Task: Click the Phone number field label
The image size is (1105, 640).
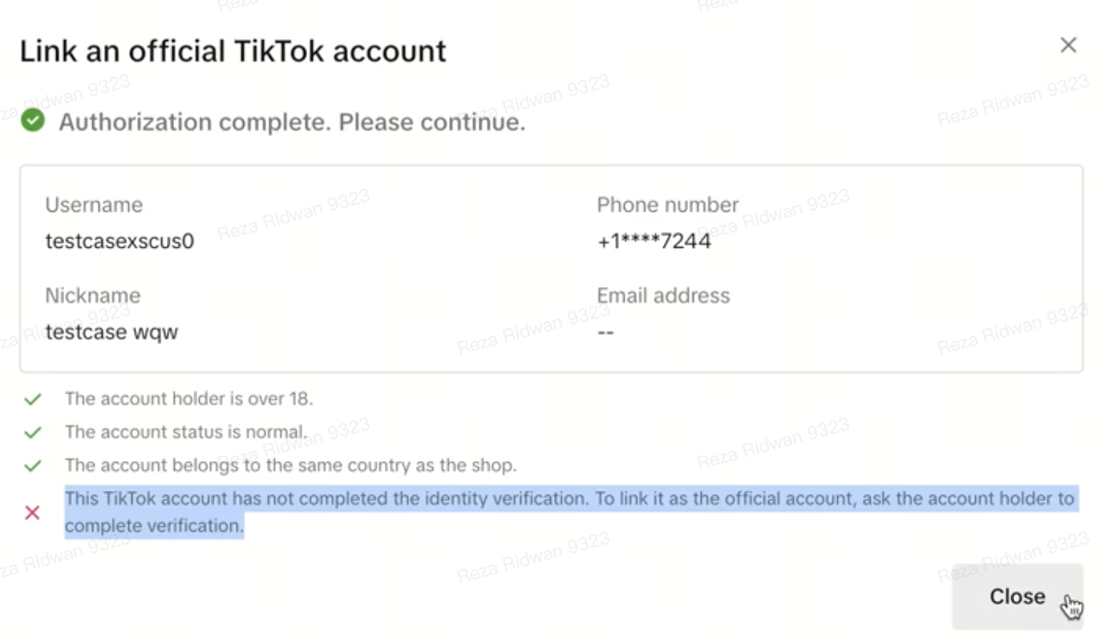Action: click(667, 205)
